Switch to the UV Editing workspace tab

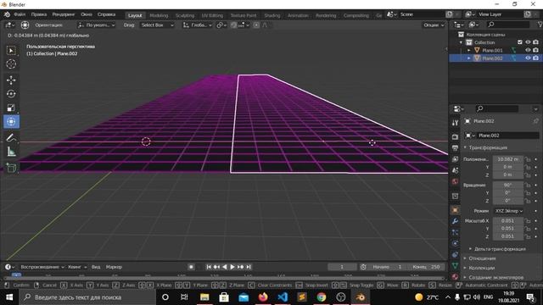coord(212,15)
